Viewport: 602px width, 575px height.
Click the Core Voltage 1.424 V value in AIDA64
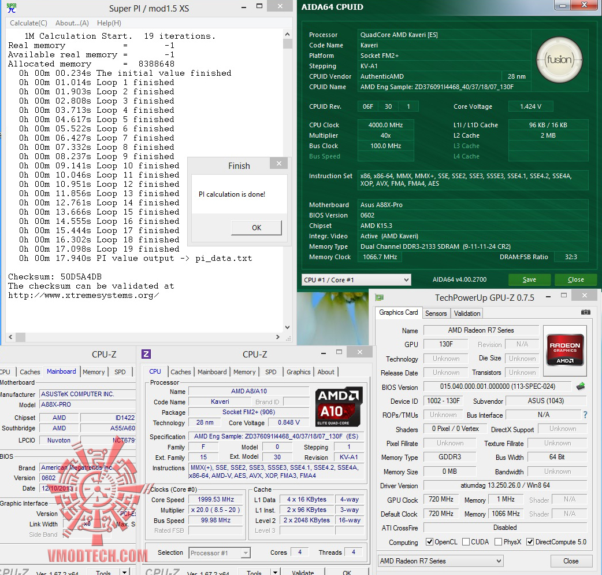[x=530, y=106]
